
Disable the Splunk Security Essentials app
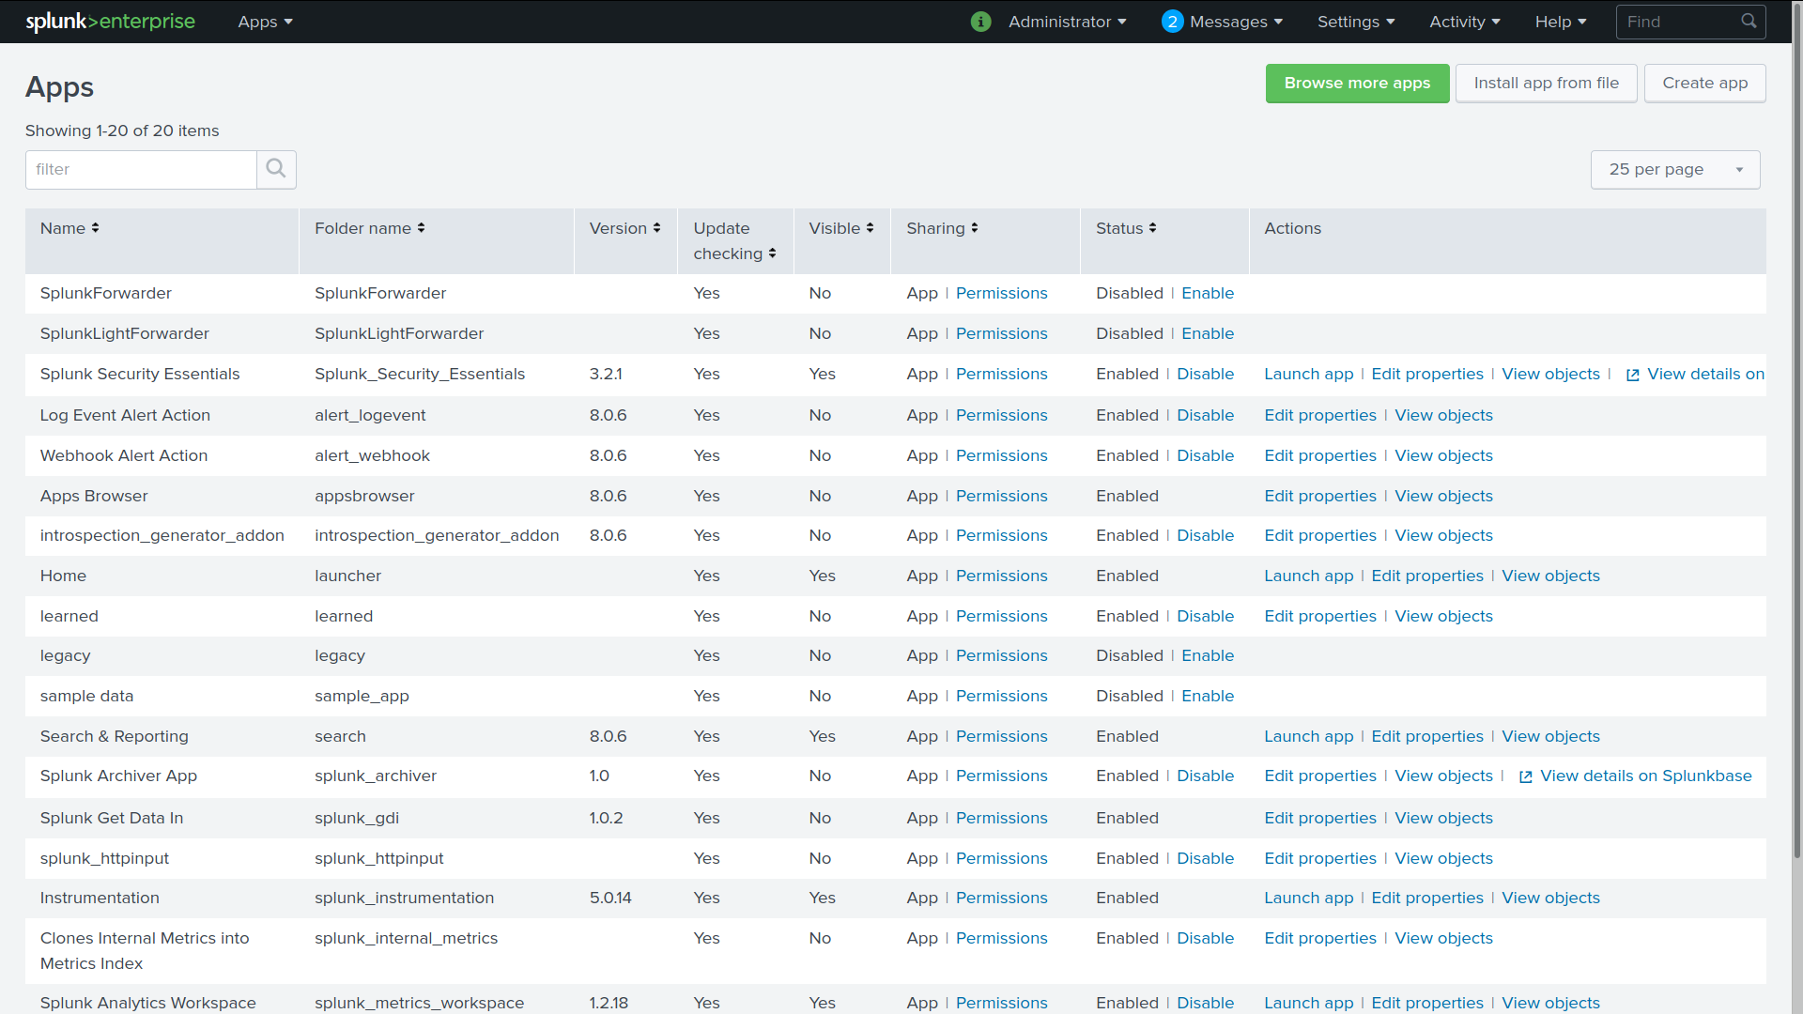(x=1206, y=374)
